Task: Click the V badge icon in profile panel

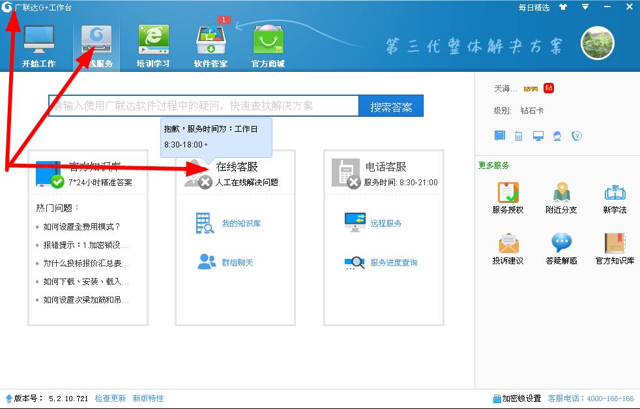Action: (x=577, y=136)
